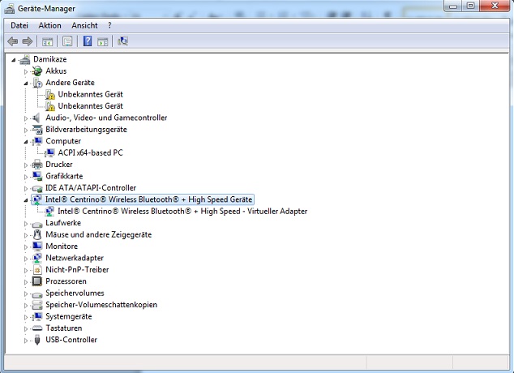Open the Datei menu
This screenshot has width=514, height=373.
[x=19, y=26]
